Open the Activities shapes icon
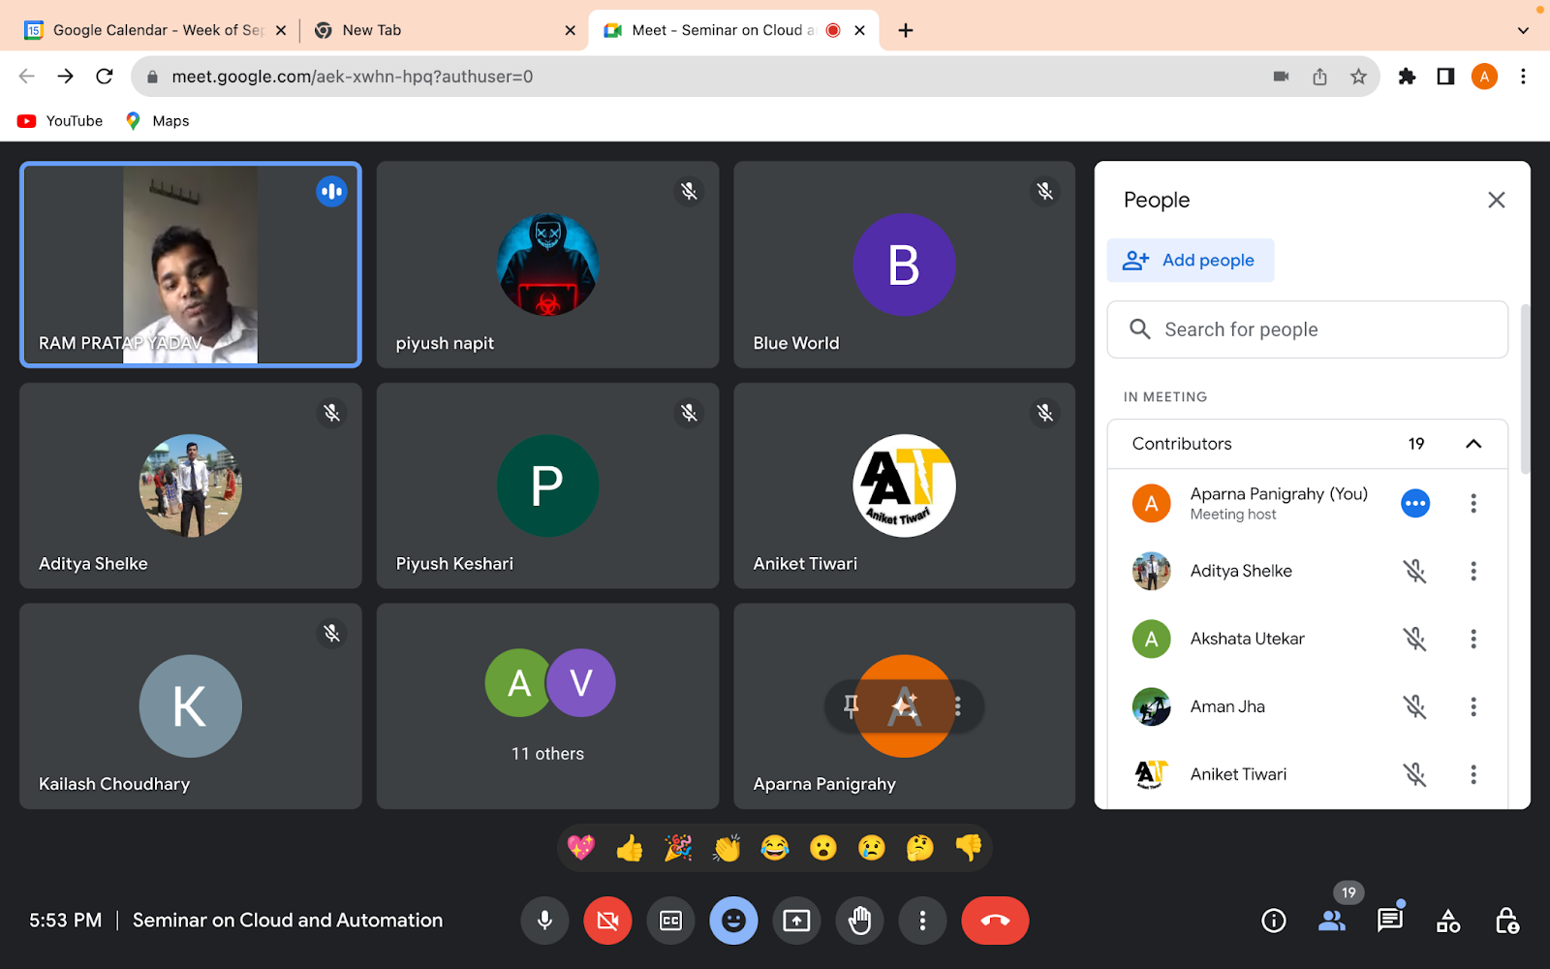Screen dimensions: 1550x969 1447,921
